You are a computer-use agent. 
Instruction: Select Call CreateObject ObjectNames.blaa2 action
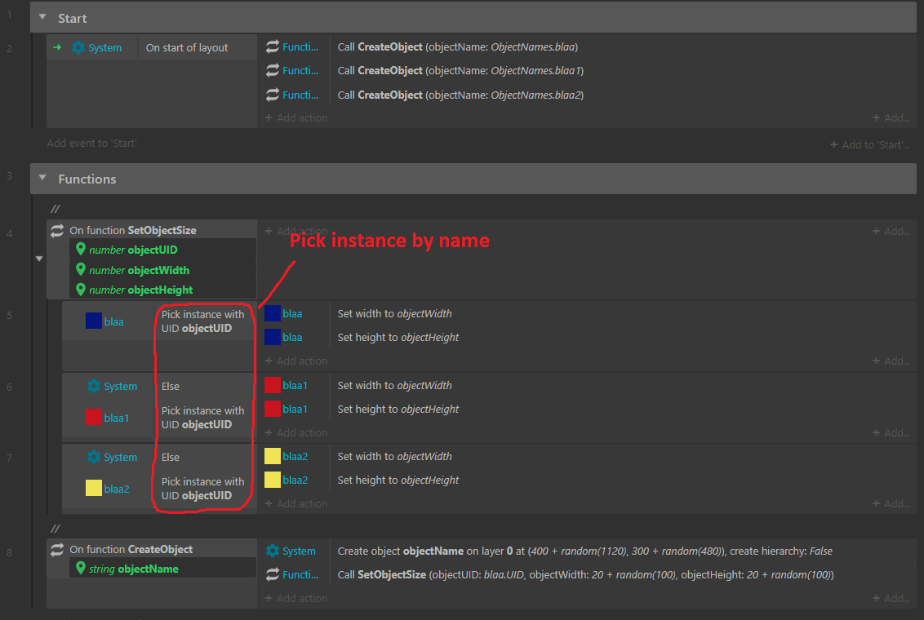[x=460, y=95]
